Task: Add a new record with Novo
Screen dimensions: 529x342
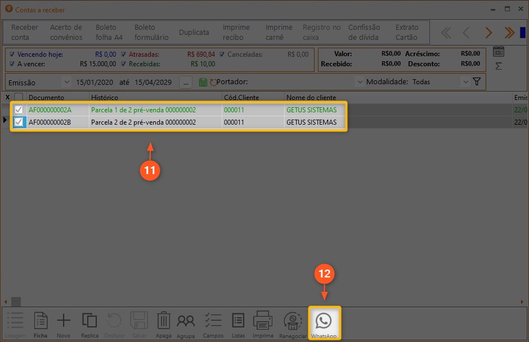Action: [64, 325]
